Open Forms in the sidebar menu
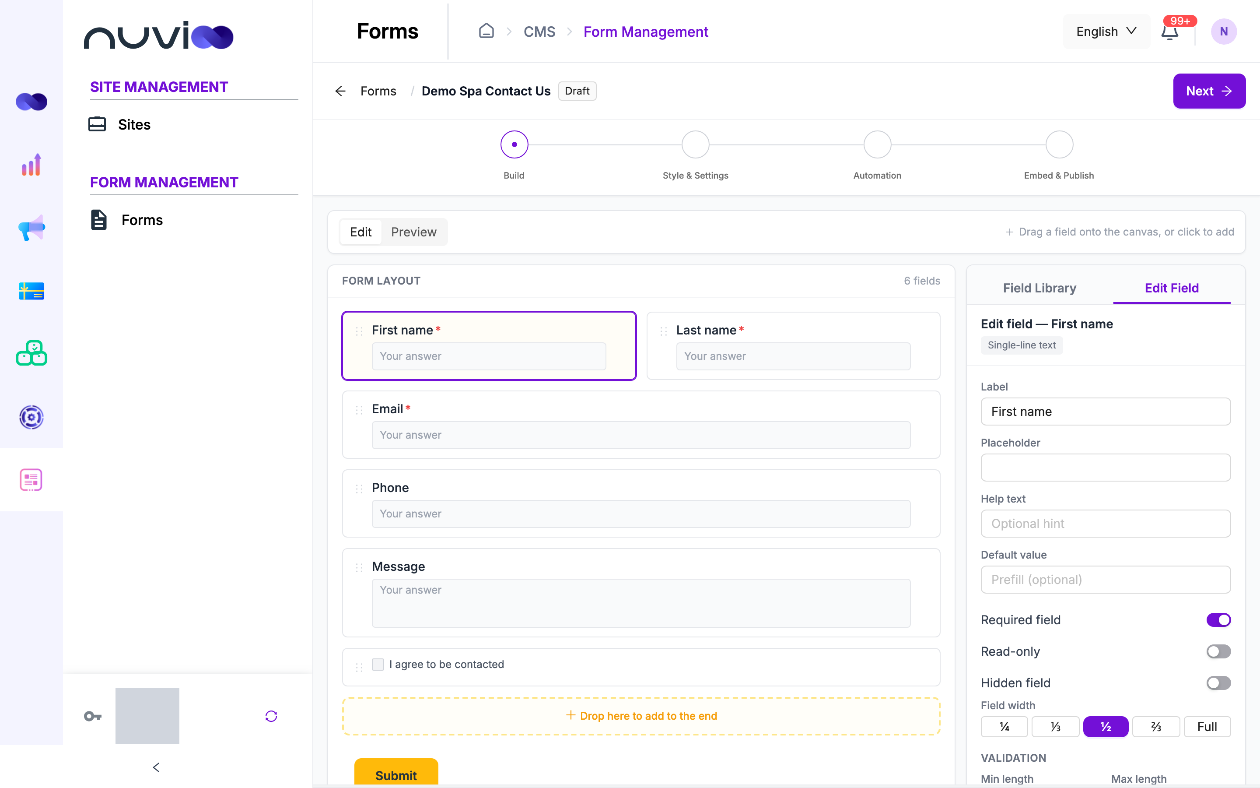This screenshot has width=1260, height=788. (142, 220)
